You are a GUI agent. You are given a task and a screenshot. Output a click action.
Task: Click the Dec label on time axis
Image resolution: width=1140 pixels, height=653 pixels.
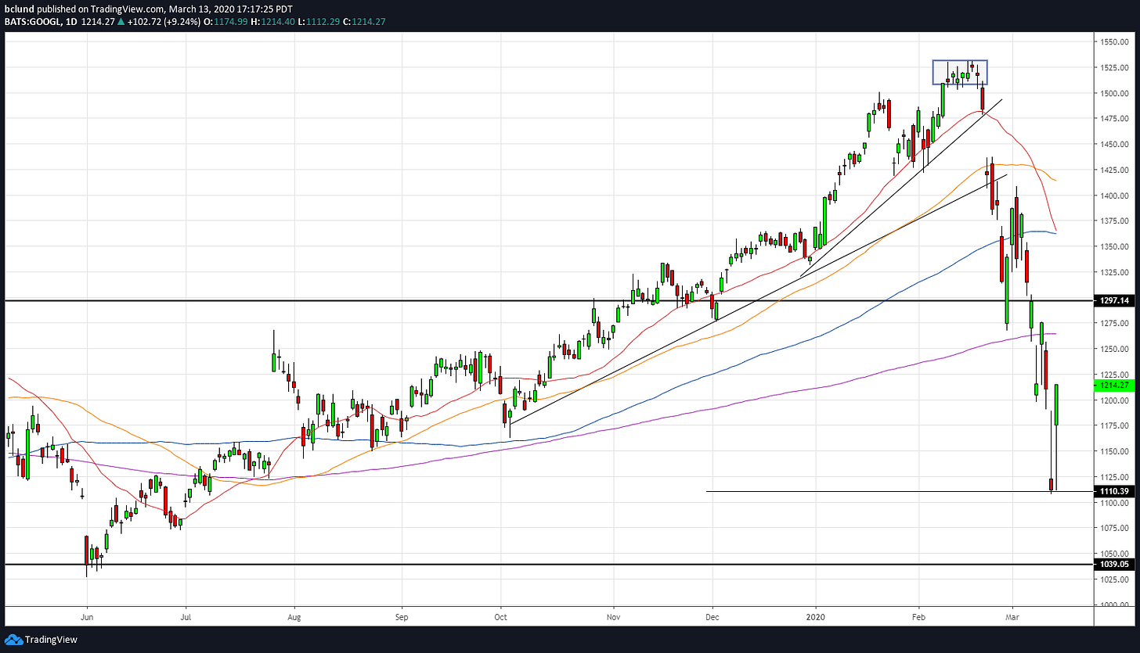712,615
